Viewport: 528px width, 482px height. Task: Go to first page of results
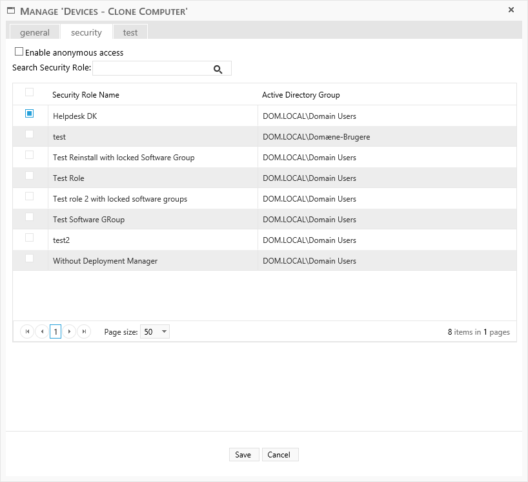point(27,331)
